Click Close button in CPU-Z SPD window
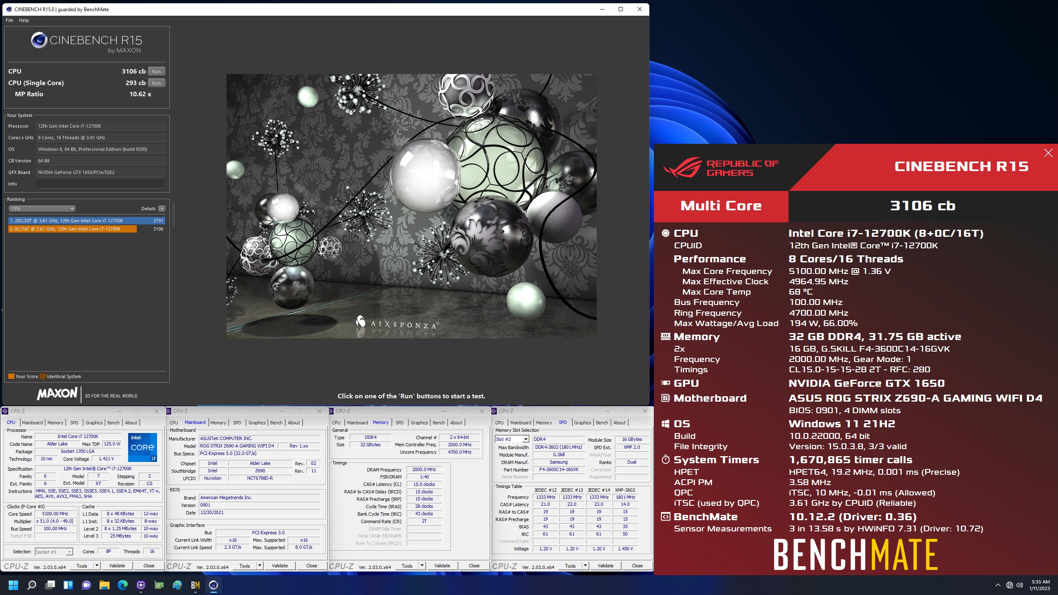 pyautogui.click(x=637, y=566)
